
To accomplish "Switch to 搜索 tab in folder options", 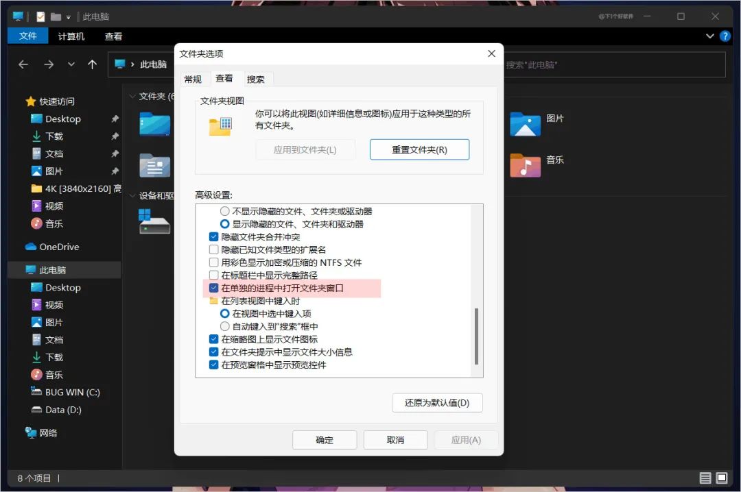I will coord(256,79).
